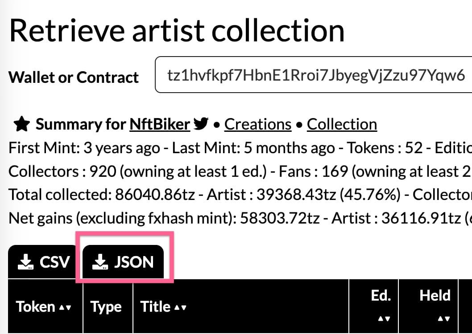Viewport: 472px width, 334px height.
Task: Click the download icon on the JSON button
Action: tap(100, 262)
